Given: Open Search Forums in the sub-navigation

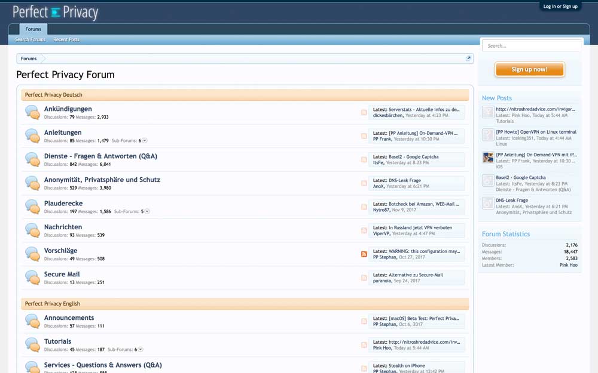Looking at the screenshot, I should pos(30,39).
